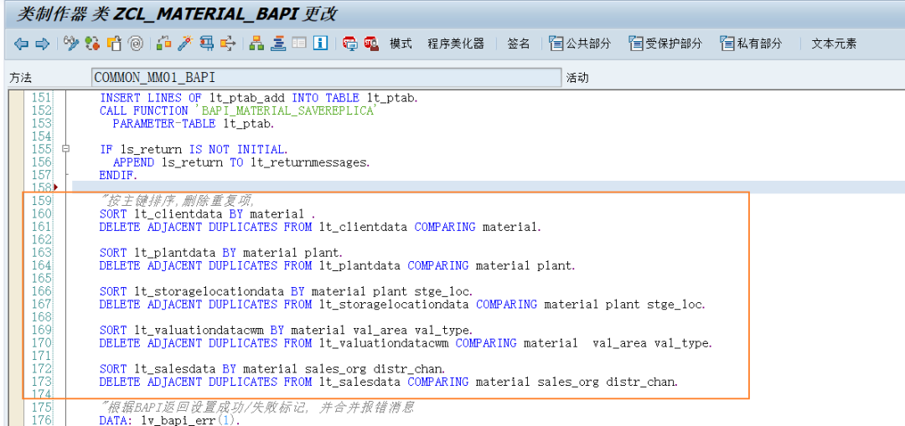Image resolution: width=905 pixels, height=426 pixels.
Task: Open the navigation stack icon
Action: tap(279, 44)
